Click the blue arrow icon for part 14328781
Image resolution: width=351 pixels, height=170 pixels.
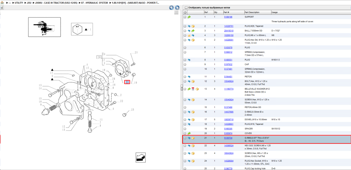[189, 26]
